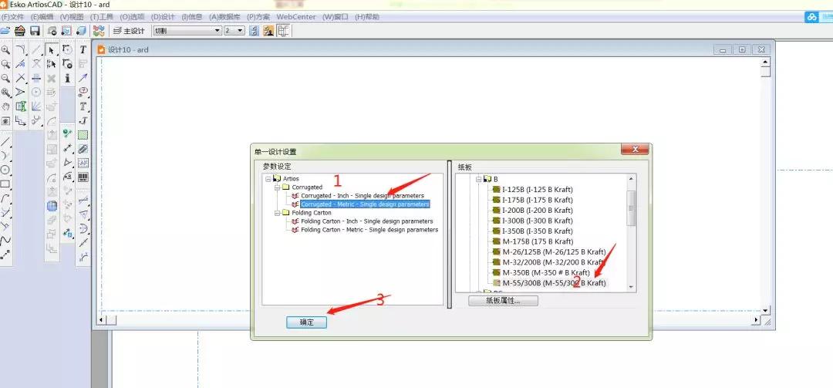Viewport: 833px width, 388px height.
Task: Select the arrow Select tool
Action: (52, 50)
